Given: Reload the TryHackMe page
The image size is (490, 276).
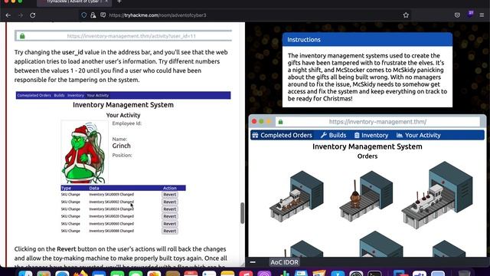Looking at the screenshot, I should point(32,15).
